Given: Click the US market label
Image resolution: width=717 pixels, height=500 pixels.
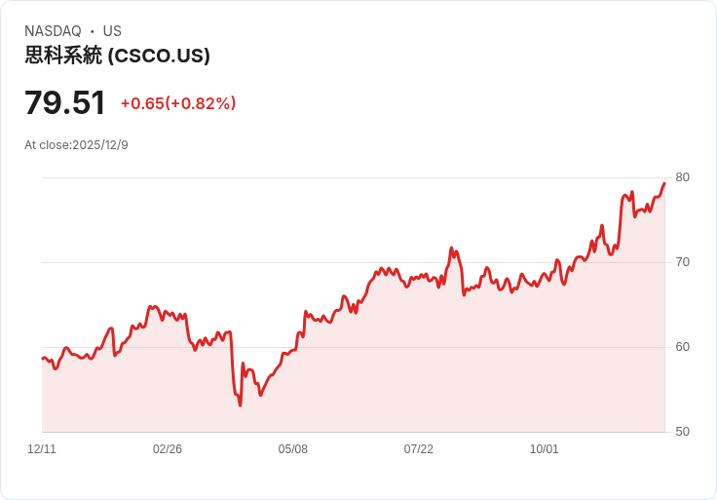Looking at the screenshot, I should (x=112, y=31).
